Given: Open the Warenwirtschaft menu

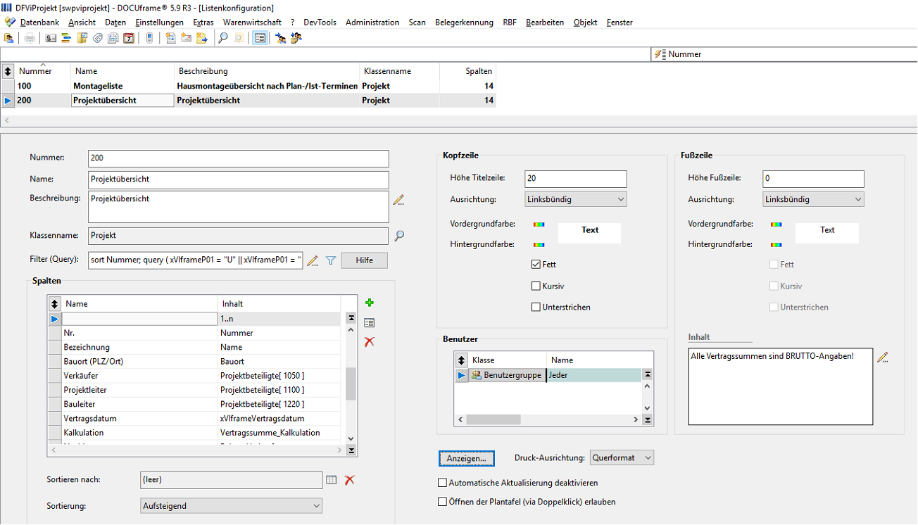Looking at the screenshot, I should tap(252, 23).
